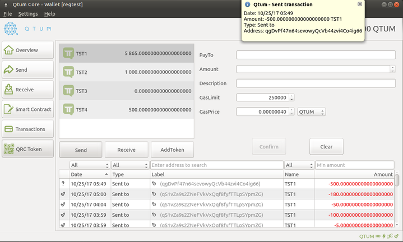Click the staking lightning bolt status icon
Screen dimensions: 403x242
(x=384, y=236)
